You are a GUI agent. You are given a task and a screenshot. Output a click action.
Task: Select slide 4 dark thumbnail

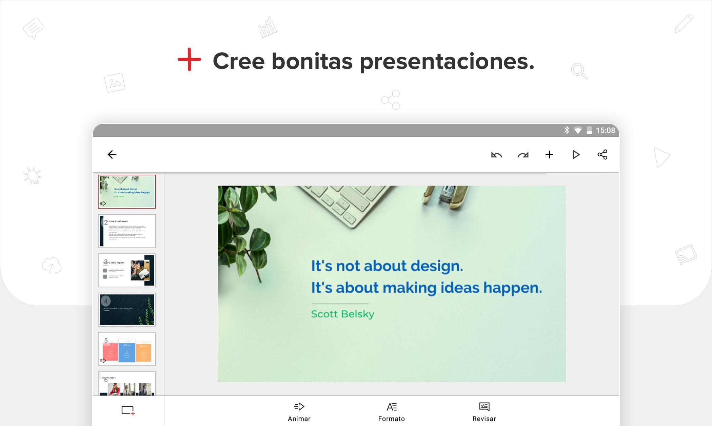127,310
